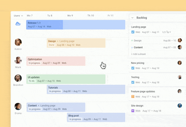Click green status dot of Design subtask

click(x=132, y=41)
